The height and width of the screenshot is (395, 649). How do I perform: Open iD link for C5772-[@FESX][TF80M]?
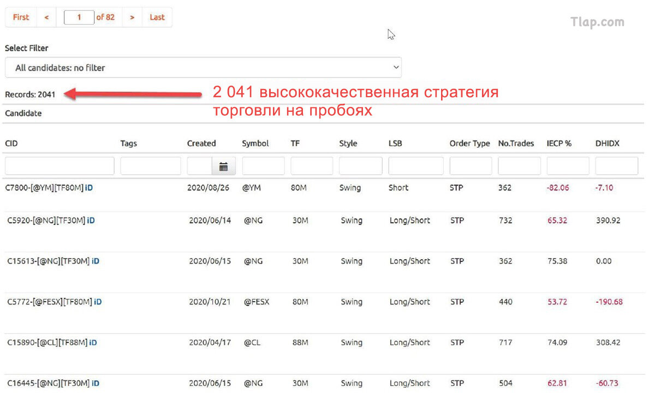tap(98, 302)
